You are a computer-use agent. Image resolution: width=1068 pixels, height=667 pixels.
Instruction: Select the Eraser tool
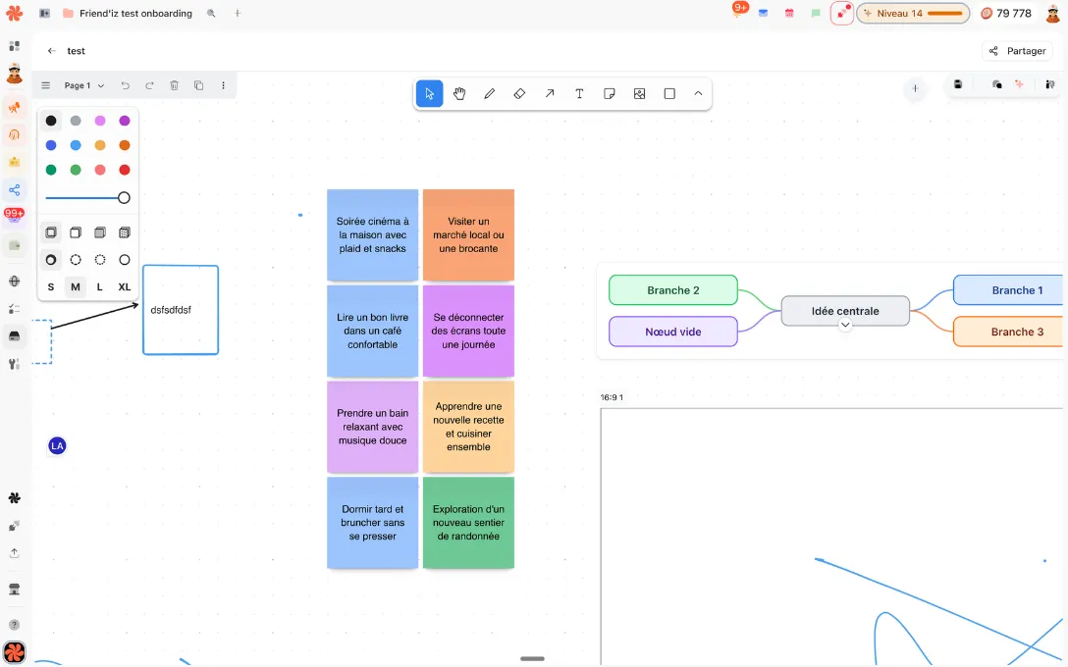point(519,94)
